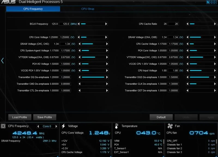Click the Transmitter DQ De-emphasis slider

pyautogui.click(x=93, y=77)
